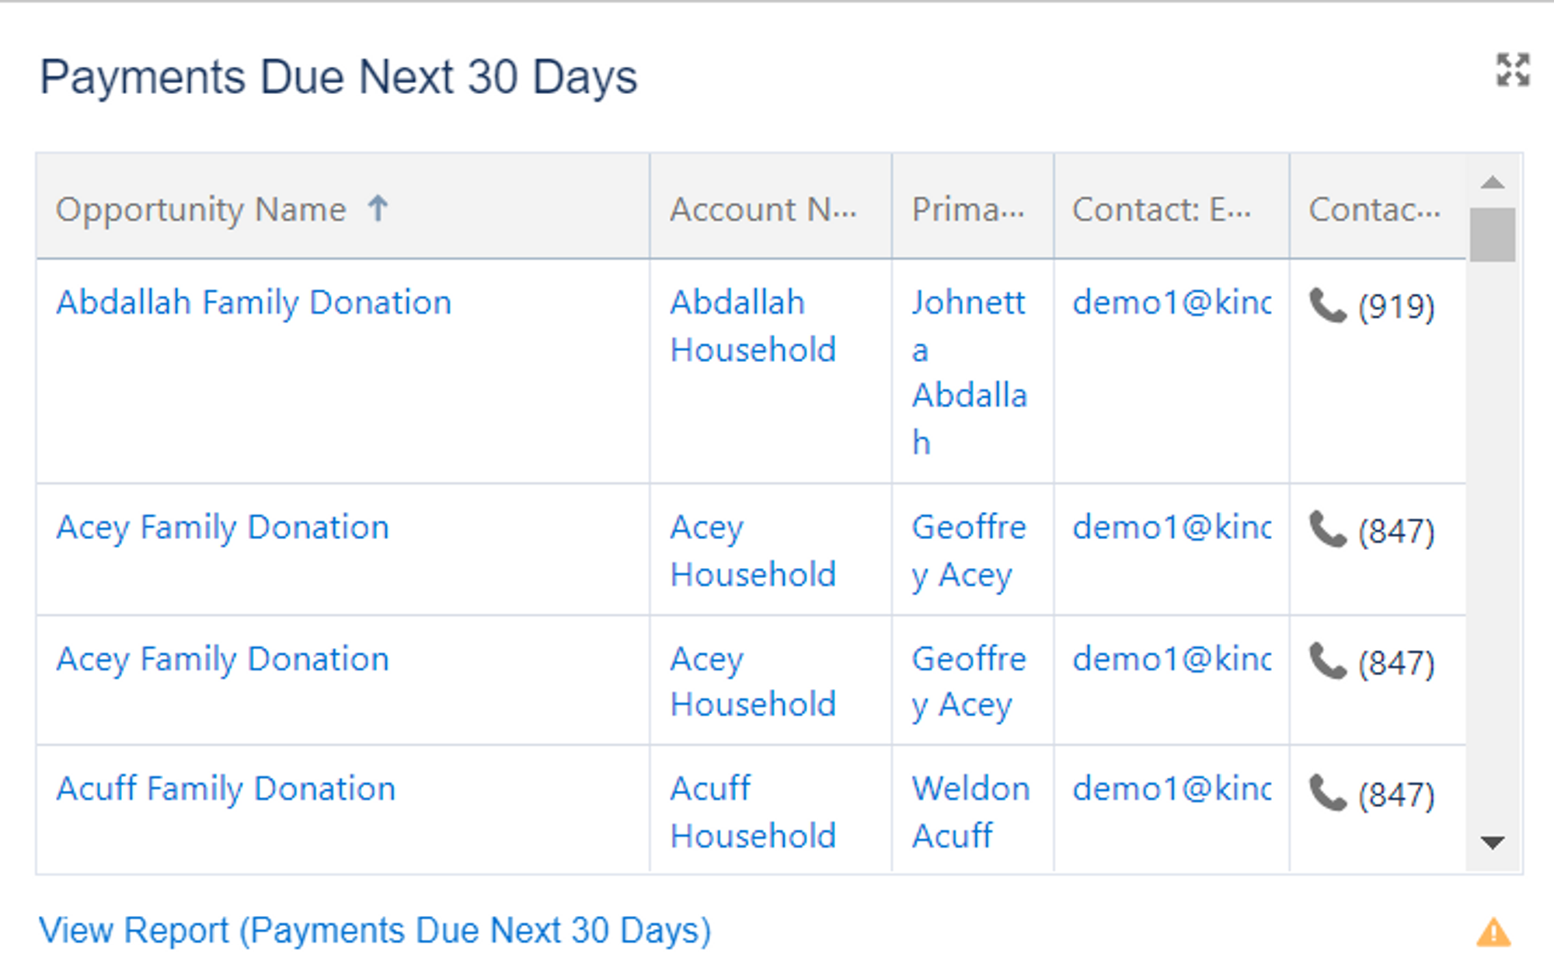
Task: Sort by the Primary Contact column header
Action: click(968, 210)
